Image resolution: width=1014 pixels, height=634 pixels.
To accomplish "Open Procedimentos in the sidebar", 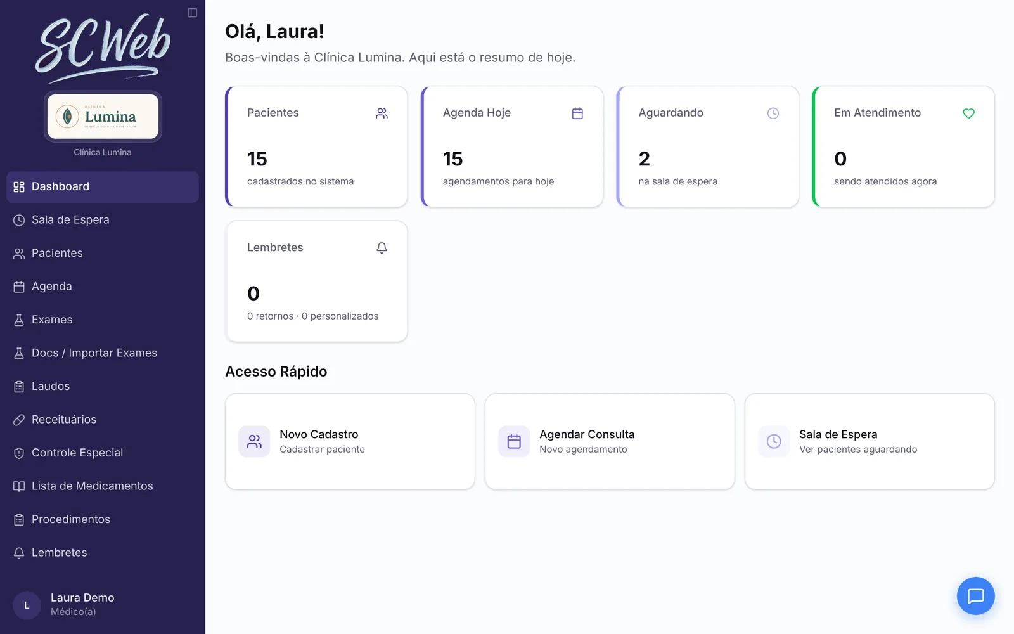I will 103,519.
